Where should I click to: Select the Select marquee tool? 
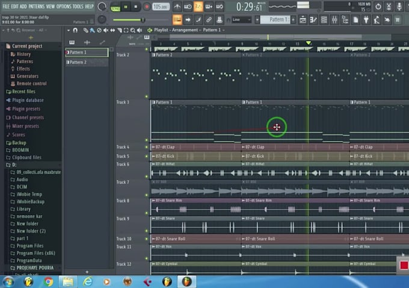[126, 30]
